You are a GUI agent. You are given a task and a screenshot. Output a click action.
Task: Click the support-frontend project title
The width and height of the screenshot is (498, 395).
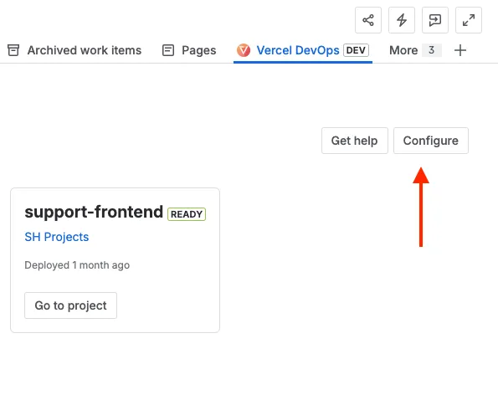click(x=94, y=212)
